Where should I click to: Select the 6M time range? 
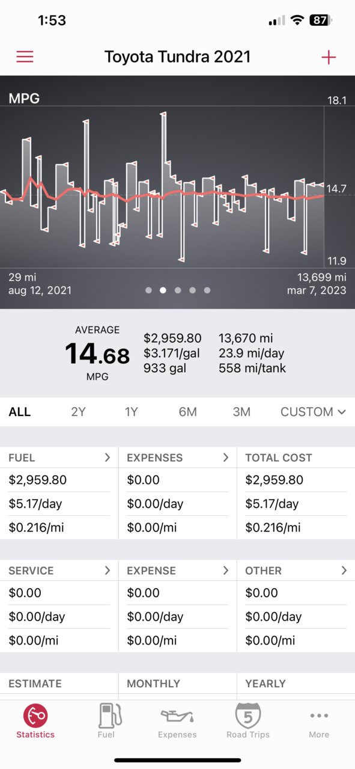click(187, 412)
